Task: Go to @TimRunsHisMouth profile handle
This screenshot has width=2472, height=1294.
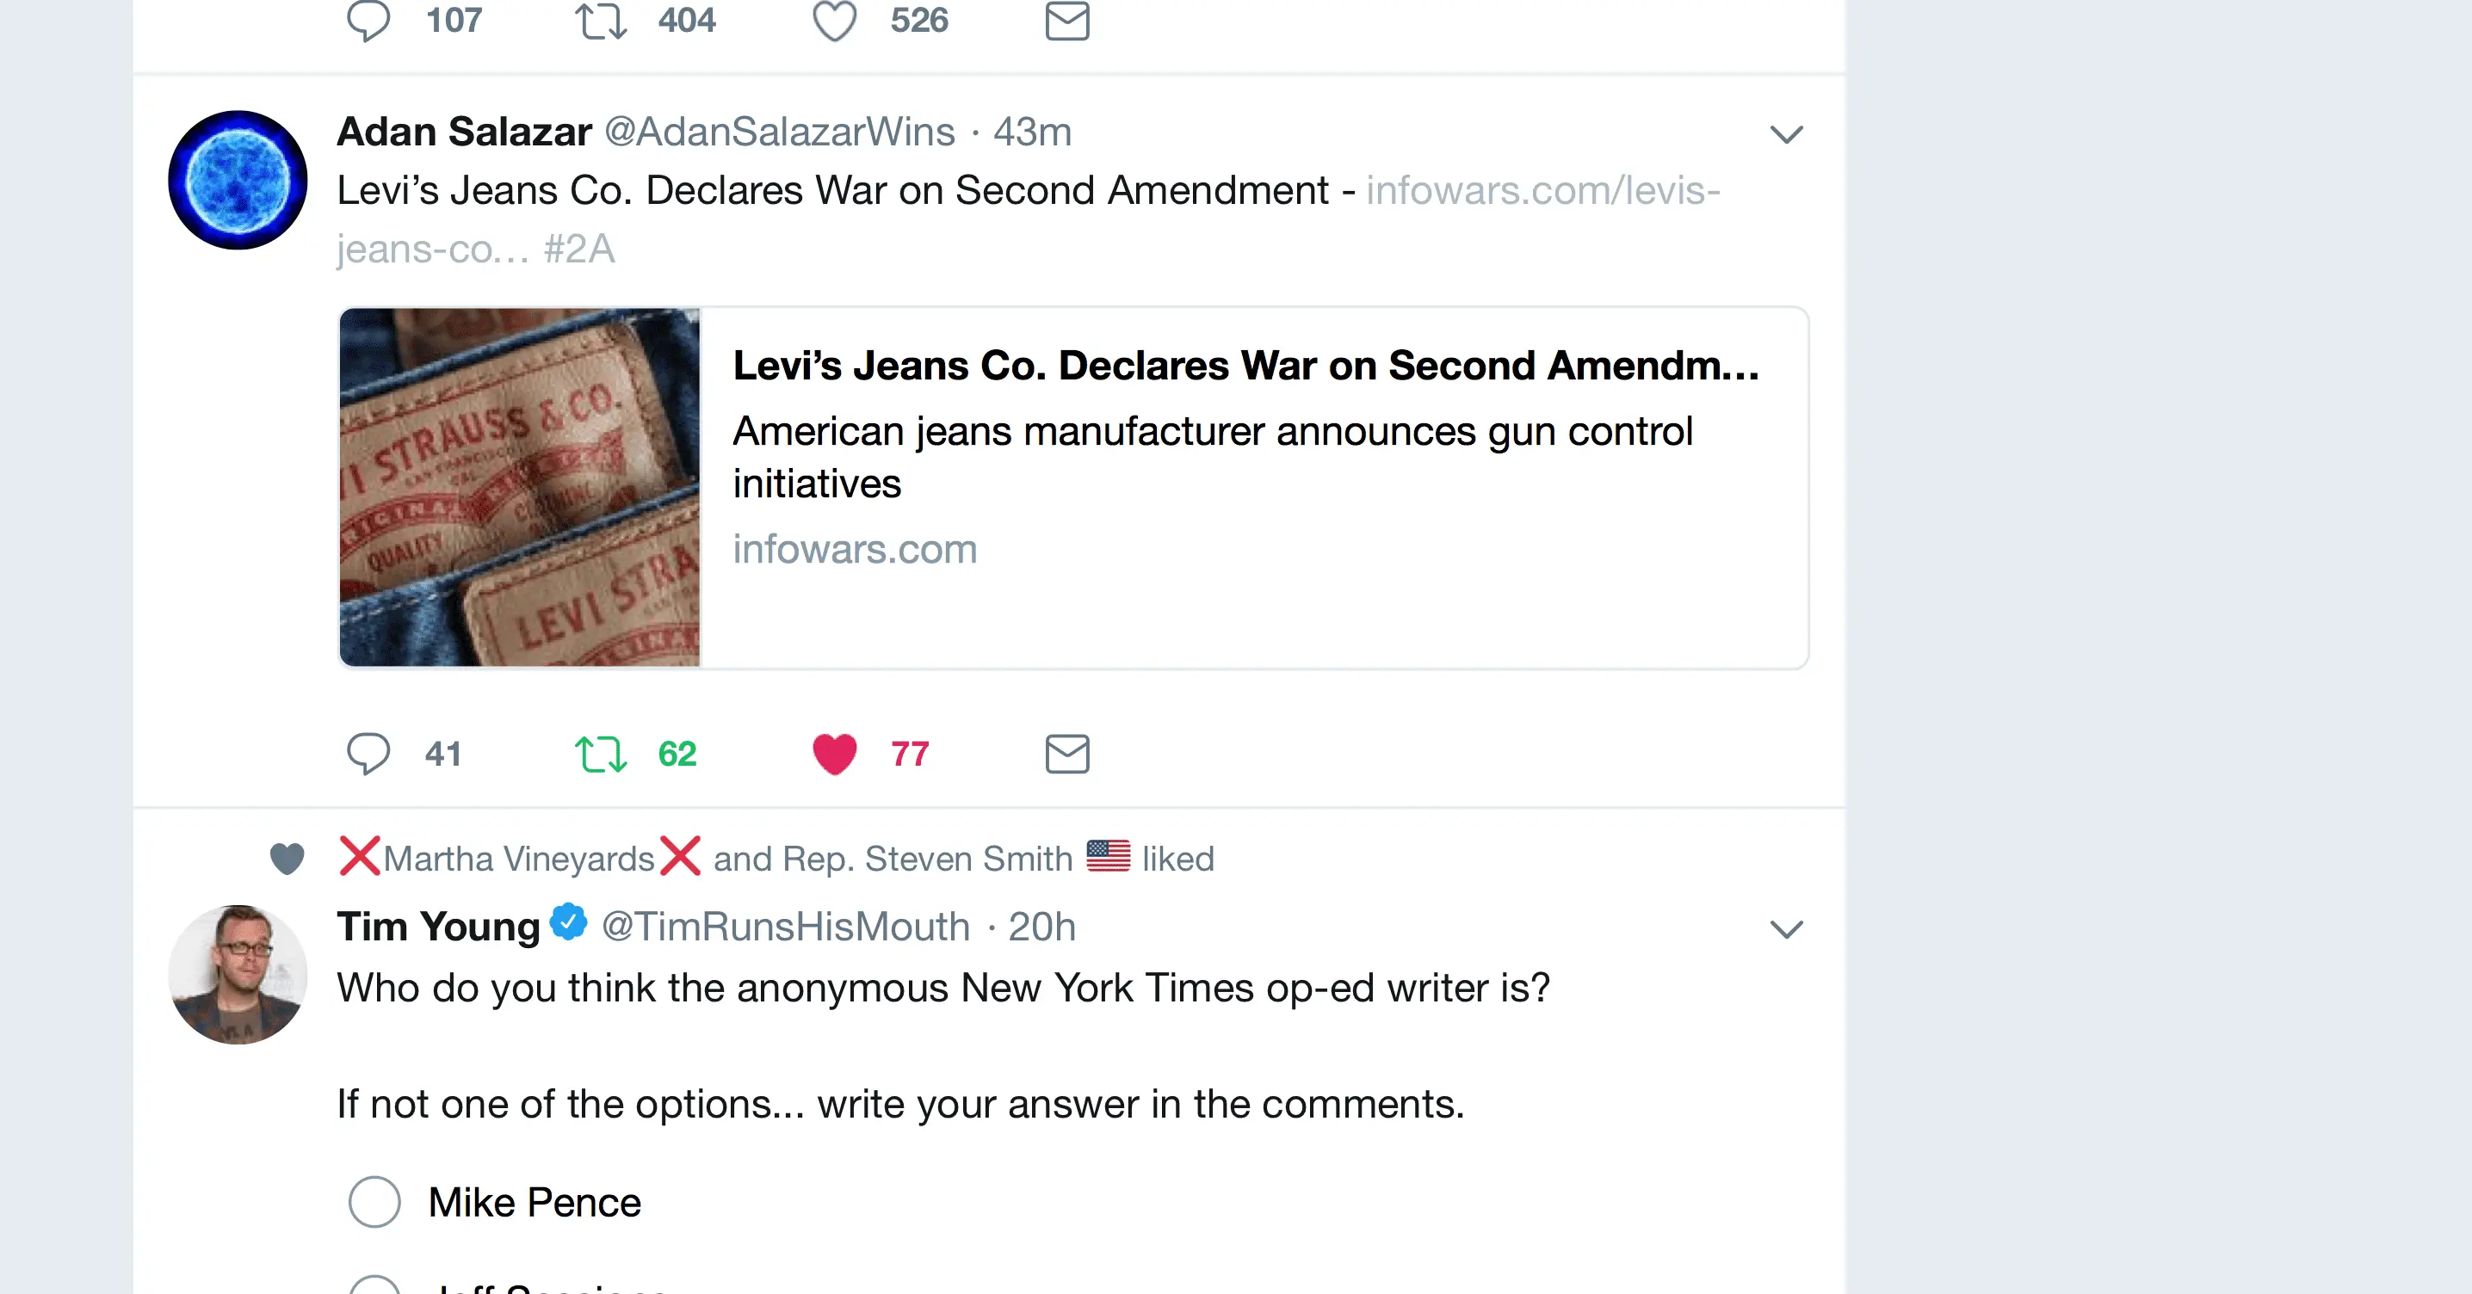Action: click(785, 927)
